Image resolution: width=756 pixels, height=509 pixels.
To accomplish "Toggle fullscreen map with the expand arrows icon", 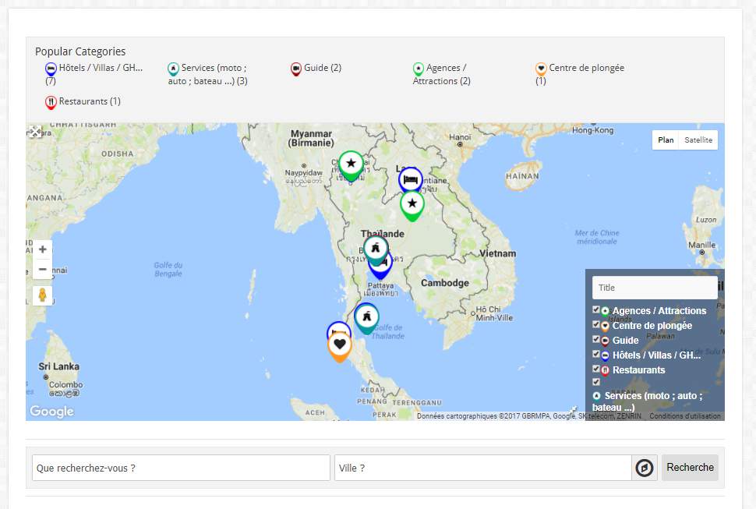I will point(35,132).
